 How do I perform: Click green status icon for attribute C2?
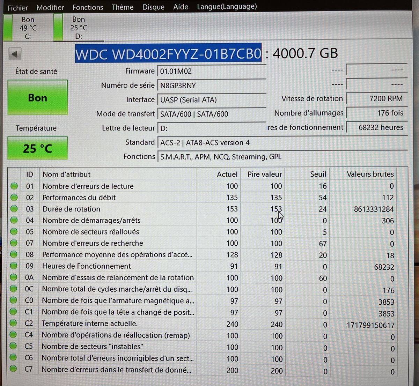pyautogui.click(x=13, y=323)
